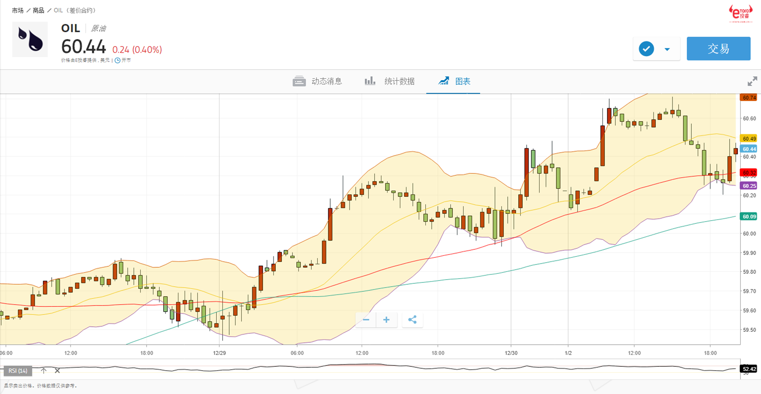Share the chart using the share icon
The image size is (761, 394).
click(x=412, y=320)
